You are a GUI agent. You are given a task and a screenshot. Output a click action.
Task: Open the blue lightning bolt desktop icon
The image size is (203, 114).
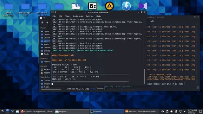[126, 6]
